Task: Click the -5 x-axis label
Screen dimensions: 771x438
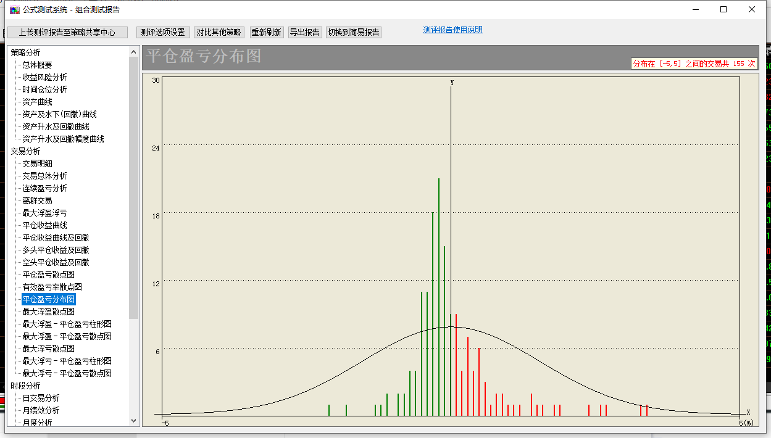Action: point(165,423)
